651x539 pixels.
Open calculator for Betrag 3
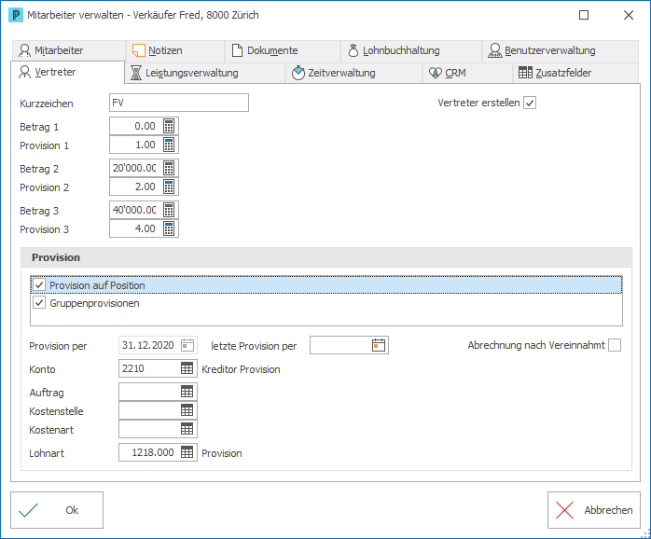(169, 210)
